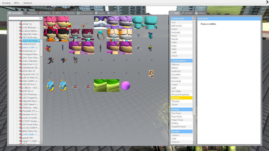Click the spawnlist search field

[24, 18]
